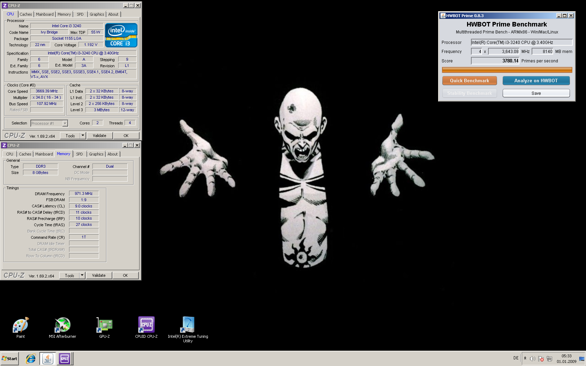This screenshot has height=366, width=586.
Task: Minimize the HWBOT Prime window
Action: coord(559,16)
